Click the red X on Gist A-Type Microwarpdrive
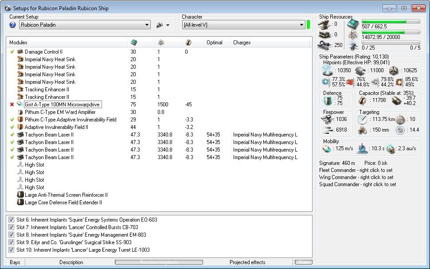 click(x=12, y=105)
